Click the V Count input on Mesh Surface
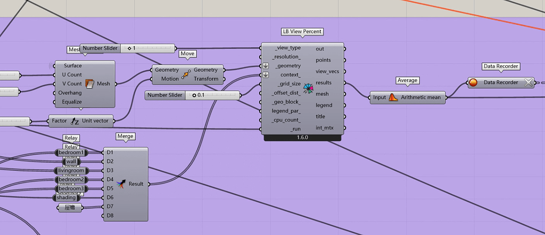The height and width of the screenshot is (235, 545). click(x=72, y=83)
